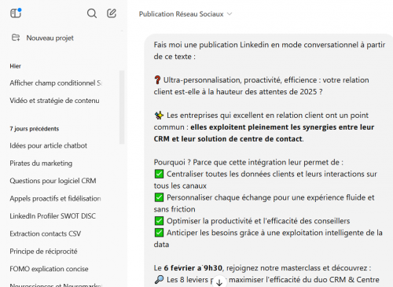
Task: Click green check emoji beside Centraliser toutes
Action: click(x=159, y=174)
